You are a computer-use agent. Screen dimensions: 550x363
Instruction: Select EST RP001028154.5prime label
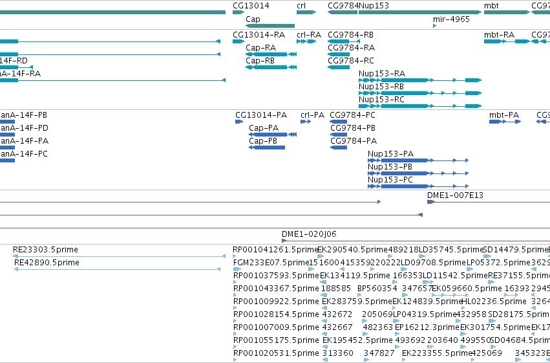(276, 314)
